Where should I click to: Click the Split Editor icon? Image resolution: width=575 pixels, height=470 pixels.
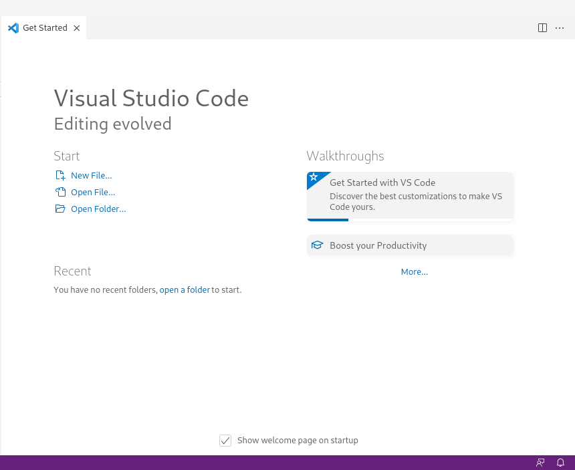point(542,28)
